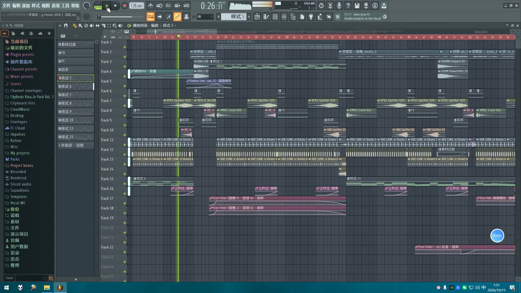Open the 文件 menu

(6, 5)
